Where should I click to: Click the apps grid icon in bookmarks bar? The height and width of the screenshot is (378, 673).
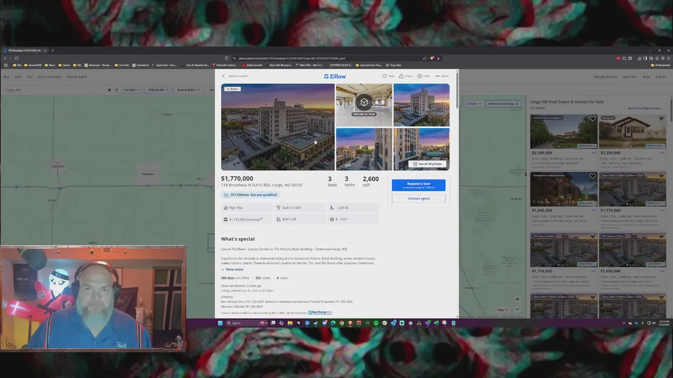coord(6,65)
